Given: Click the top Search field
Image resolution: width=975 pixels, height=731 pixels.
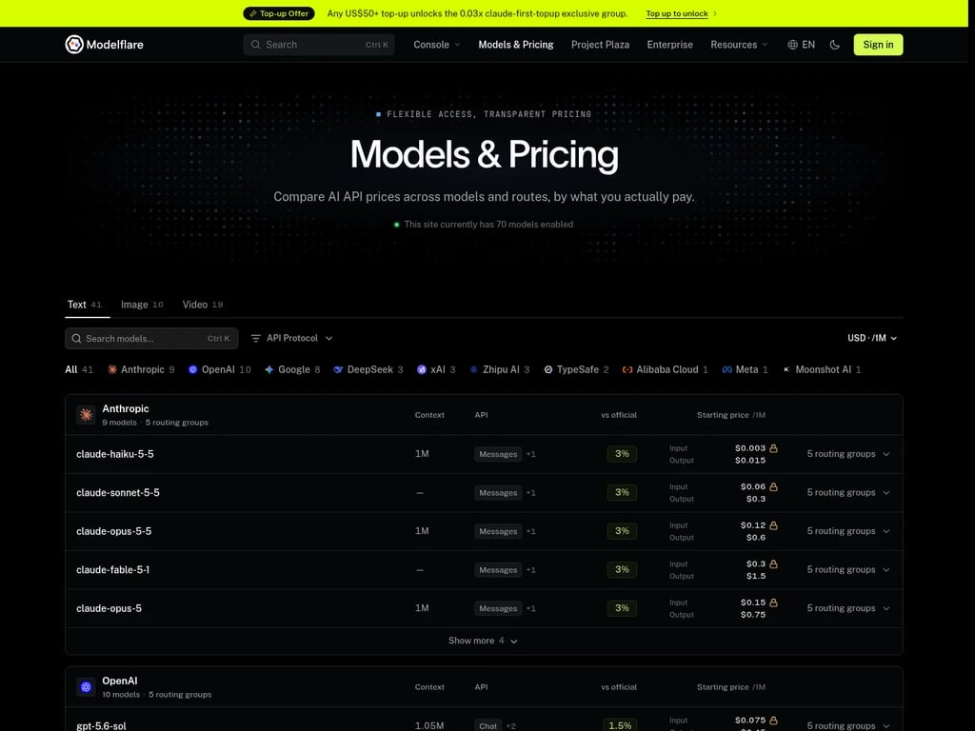Looking at the screenshot, I should [318, 45].
